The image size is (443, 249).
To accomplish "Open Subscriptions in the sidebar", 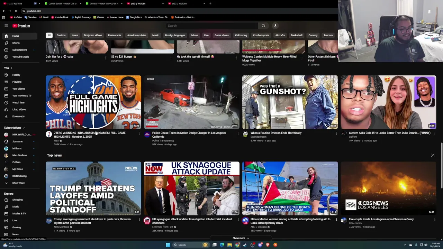I will click(x=20, y=50).
